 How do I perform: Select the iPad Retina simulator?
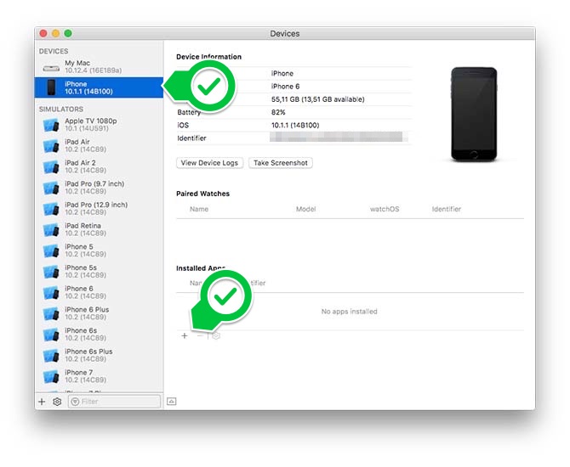99,229
